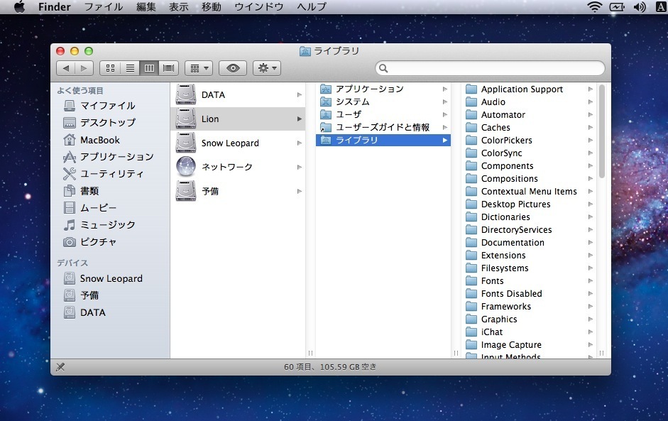Open the Go menu in menu bar
This screenshot has width=668, height=421.
tap(211, 7)
